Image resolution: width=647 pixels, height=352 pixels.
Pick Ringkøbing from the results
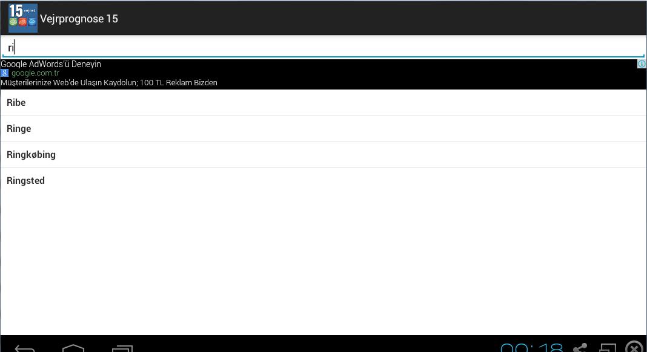pyautogui.click(x=31, y=155)
